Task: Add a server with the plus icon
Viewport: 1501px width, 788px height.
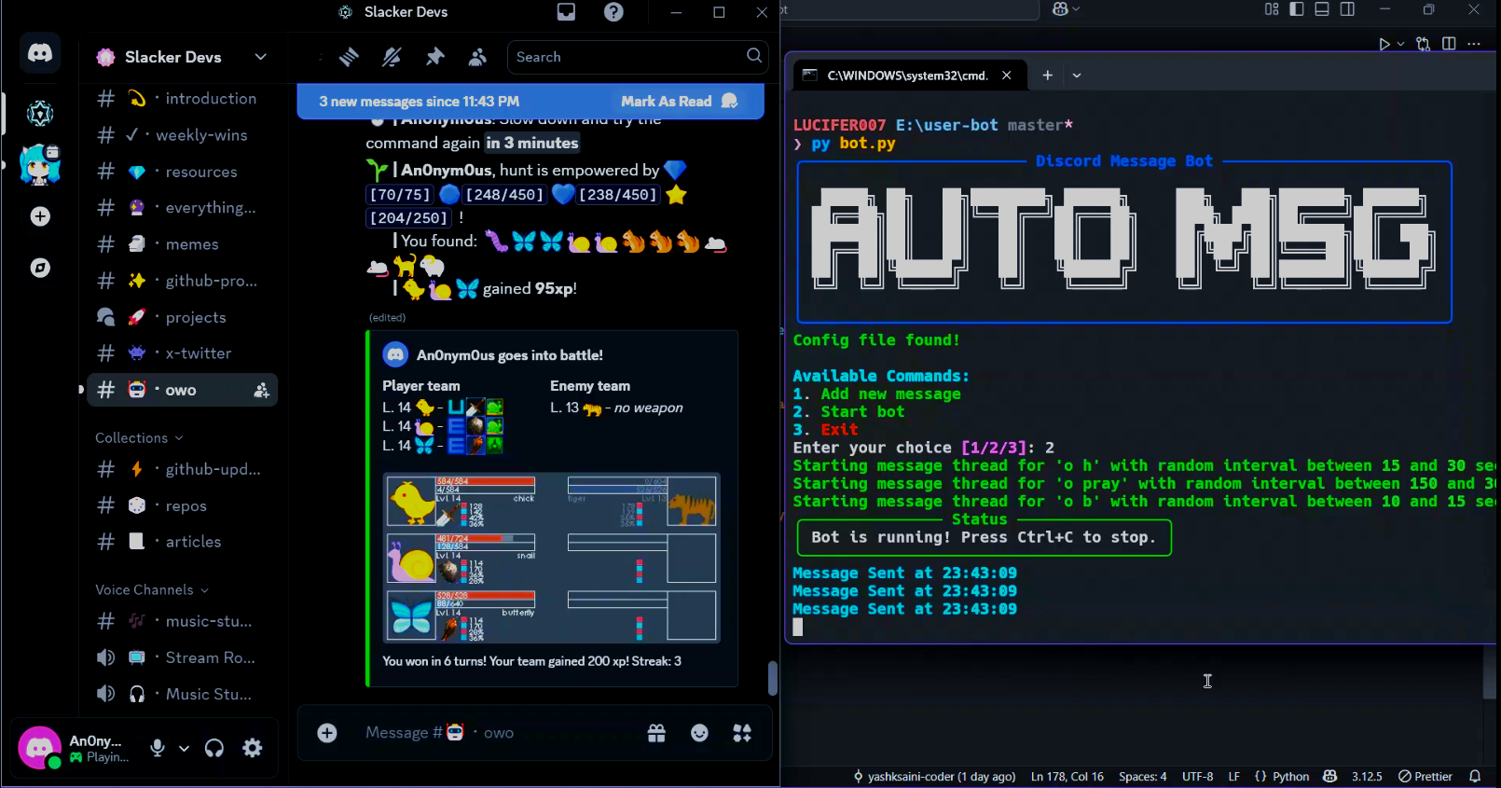Action: pyautogui.click(x=40, y=216)
